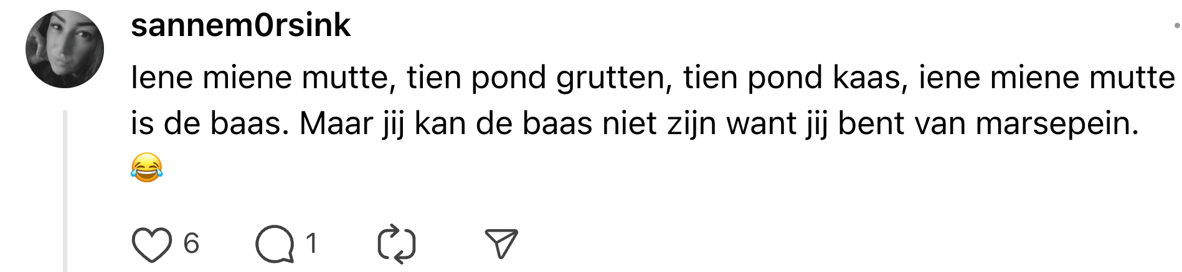Click the word "marsepein" in the post
The image size is (1182, 272).
(x=1056, y=123)
